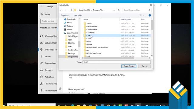Viewport: 194px width, 109px height.
Task: Open recent locations dropdown arrow
Action: point(69,10)
